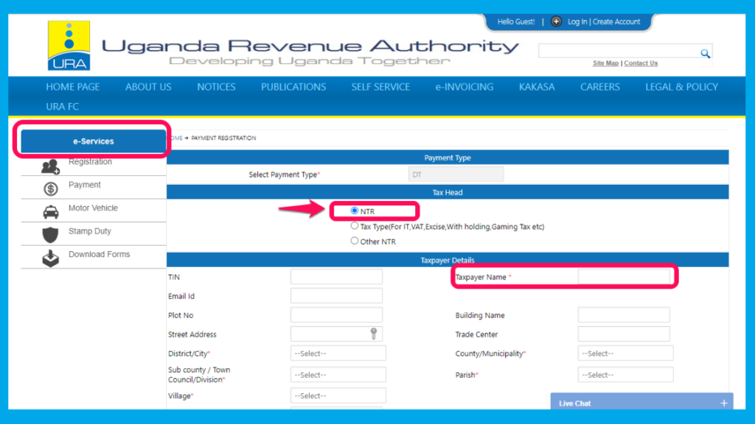Open LEGAL & POLICY menu
Screen dimensions: 755x424
point(681,87)
